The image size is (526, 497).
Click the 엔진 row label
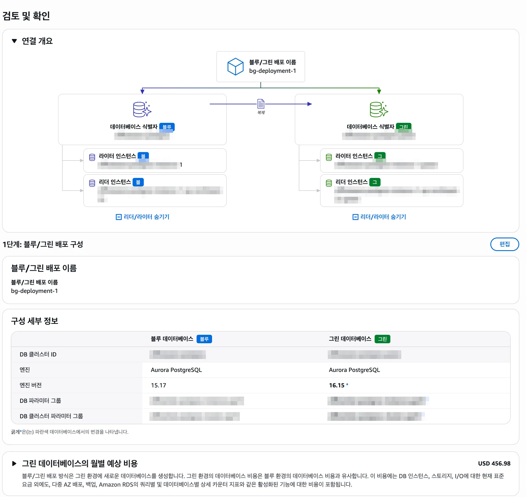pos(25,370)
